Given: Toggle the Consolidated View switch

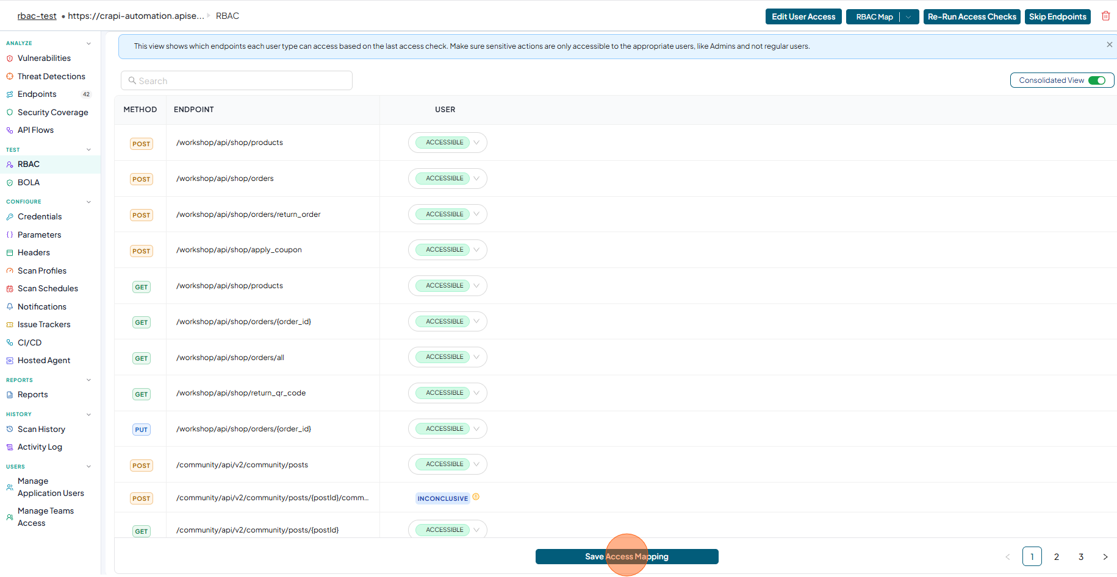Looking at the screenshot, I should point(1097,80).
